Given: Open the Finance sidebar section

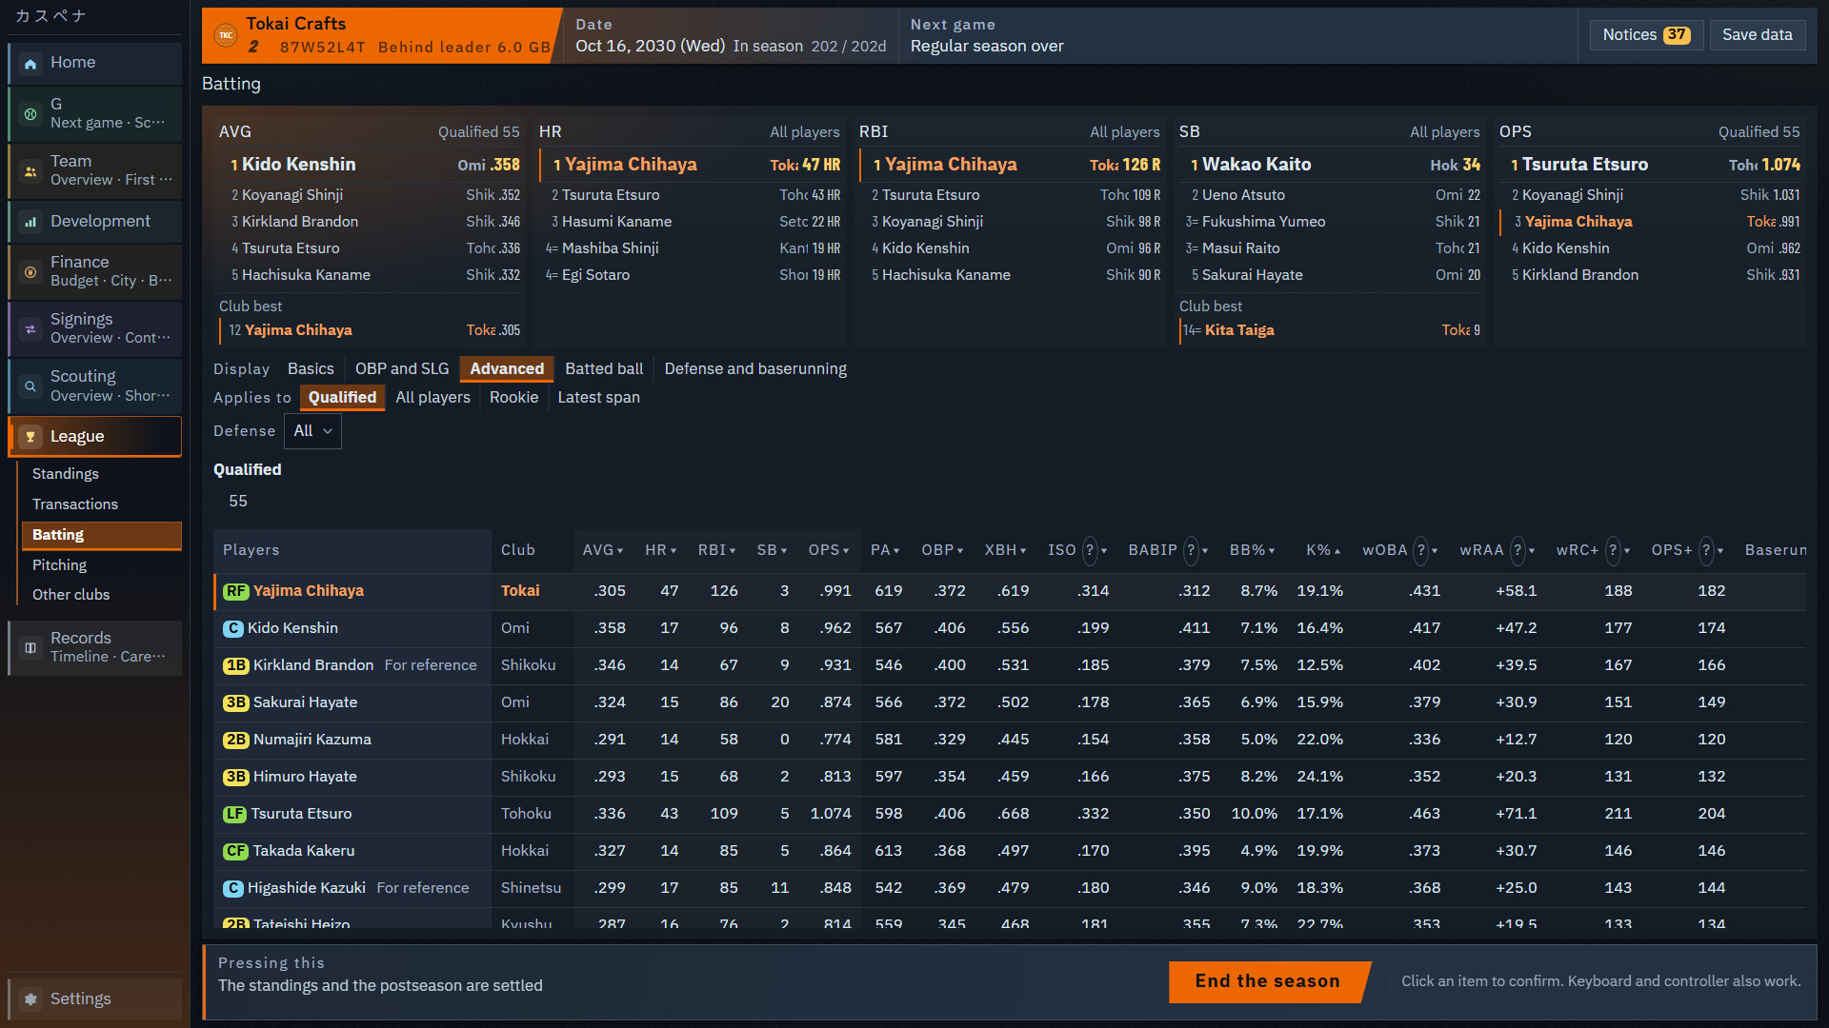Looking at the screenshot, I should pyautogui.click(x=95, y=272).
